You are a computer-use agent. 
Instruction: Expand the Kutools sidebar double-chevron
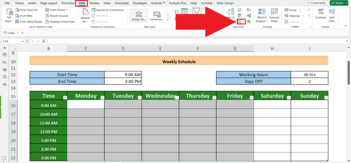[x=4, y=48]
